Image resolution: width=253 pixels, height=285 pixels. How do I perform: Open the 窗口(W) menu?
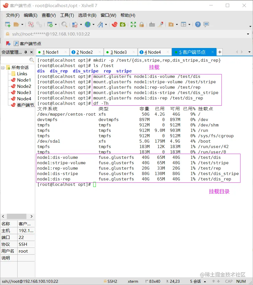(108, 15)
